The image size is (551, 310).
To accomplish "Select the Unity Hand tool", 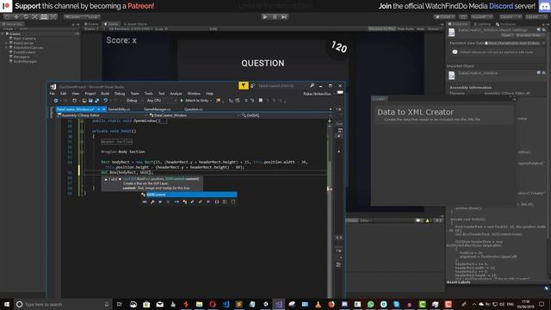I will 7,16.
